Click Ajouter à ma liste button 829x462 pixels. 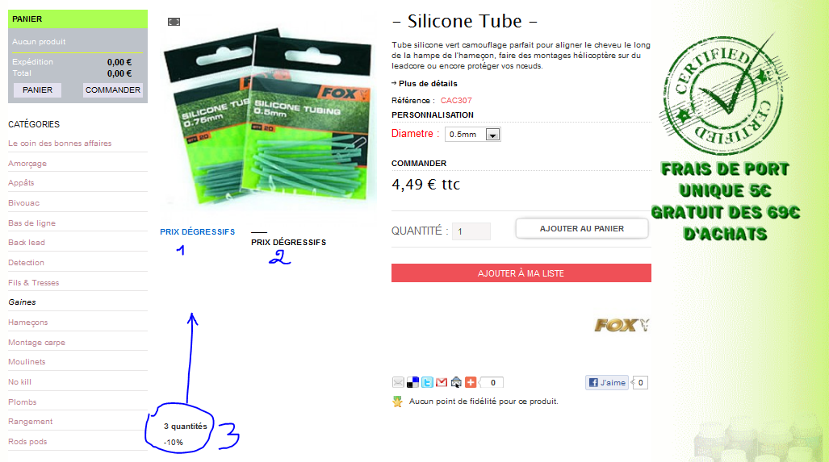pyautogui.click(x=521, y=273)
